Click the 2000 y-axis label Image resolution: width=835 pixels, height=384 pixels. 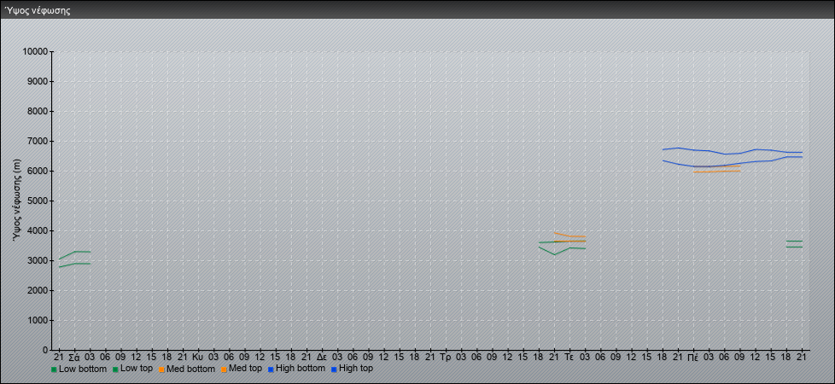[37, 290]
